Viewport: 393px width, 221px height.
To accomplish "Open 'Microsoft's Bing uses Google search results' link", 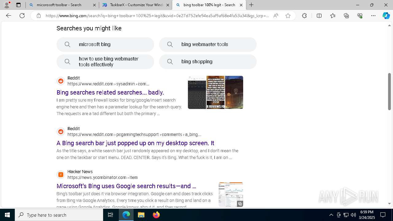I will click(126, 186).
